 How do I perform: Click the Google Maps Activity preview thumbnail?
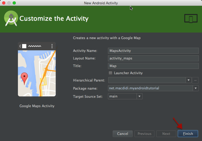click(x=37, y=69)
